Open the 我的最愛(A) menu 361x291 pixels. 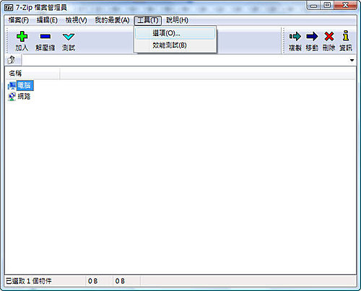click(x=112, y=20)
